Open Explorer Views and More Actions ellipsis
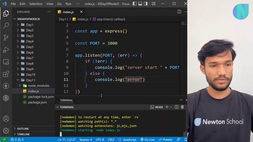 pos(49,12)
